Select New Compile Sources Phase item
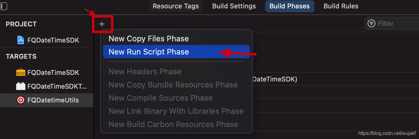The image size is (419, 139). [176, 98]
